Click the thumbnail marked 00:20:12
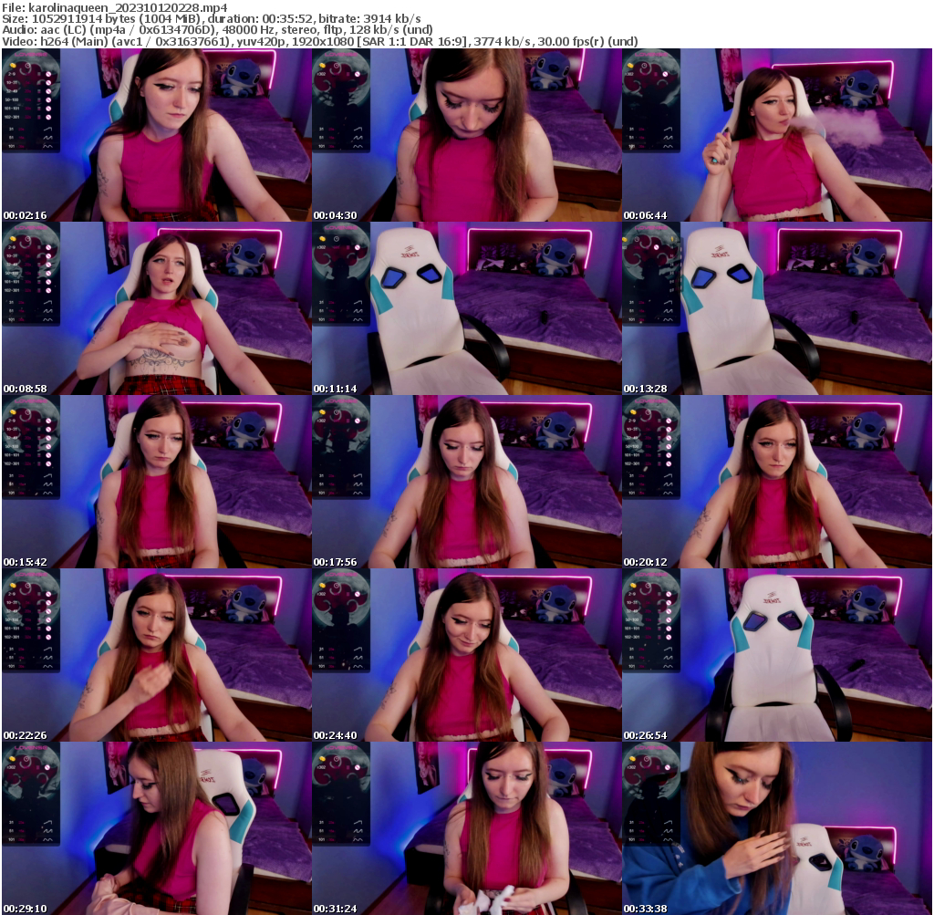 pos(776,482)
